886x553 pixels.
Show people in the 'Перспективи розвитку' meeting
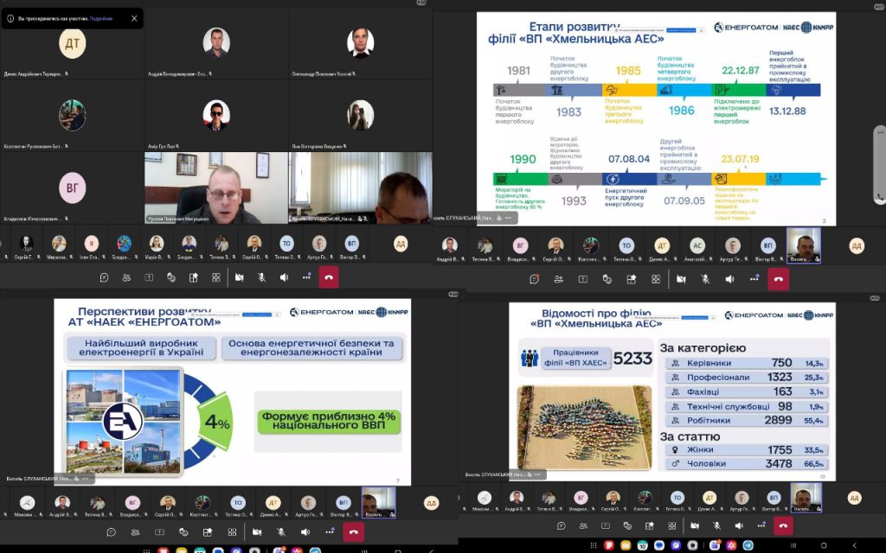(136, 532)
